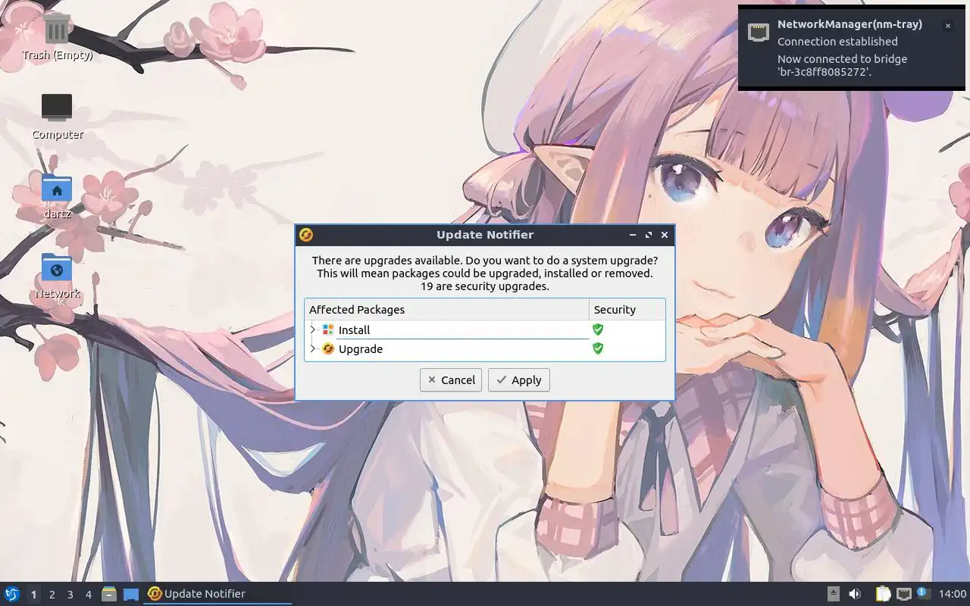
Task: Click the Update Notifier title bar icon
Action: 306,235
